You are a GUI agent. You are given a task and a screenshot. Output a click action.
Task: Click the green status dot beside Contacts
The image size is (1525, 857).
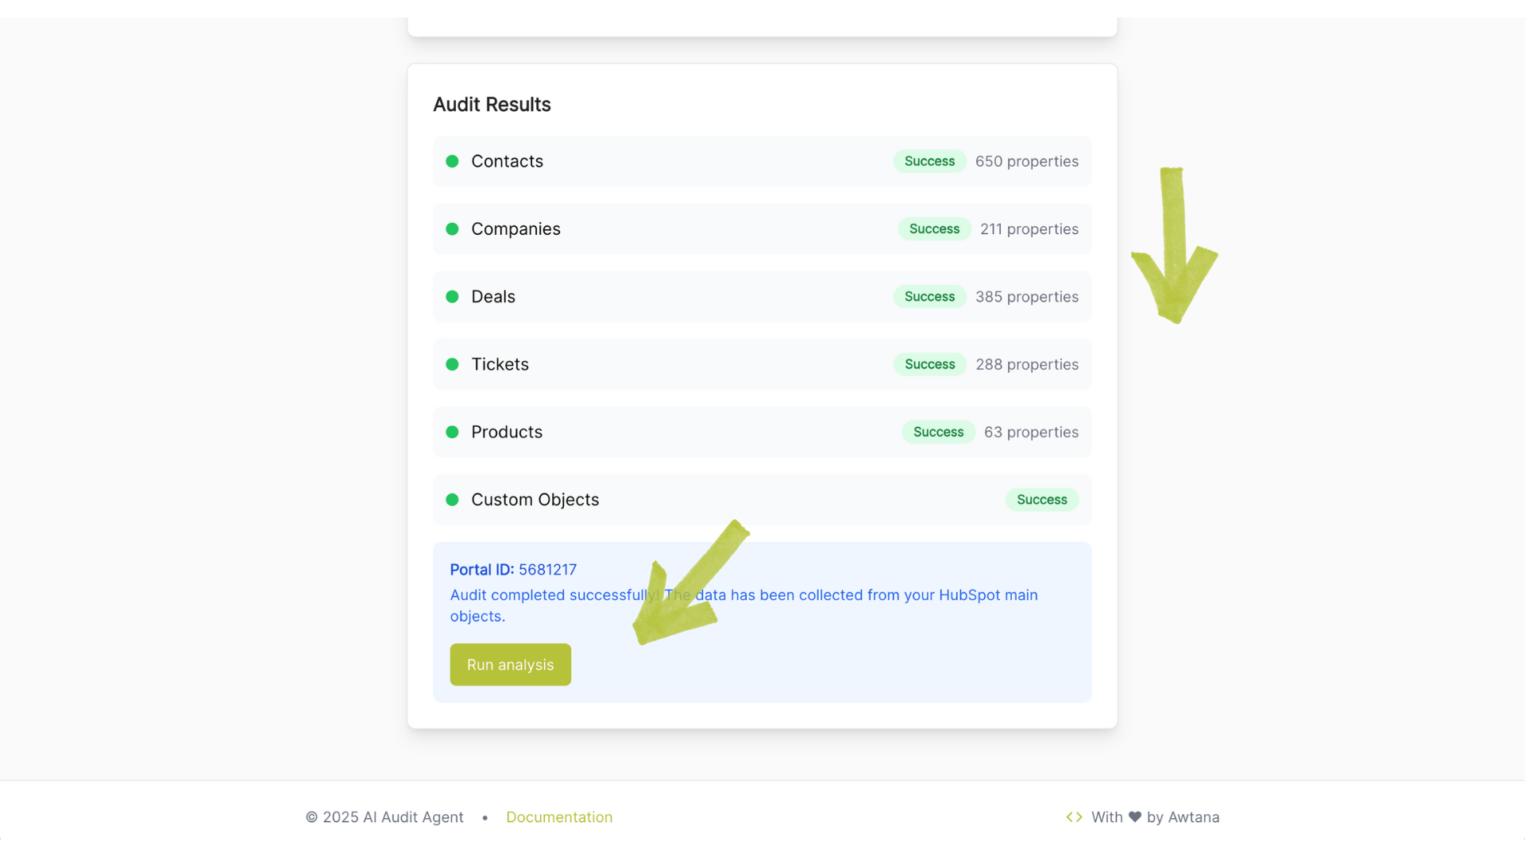(x=452, y=161)
